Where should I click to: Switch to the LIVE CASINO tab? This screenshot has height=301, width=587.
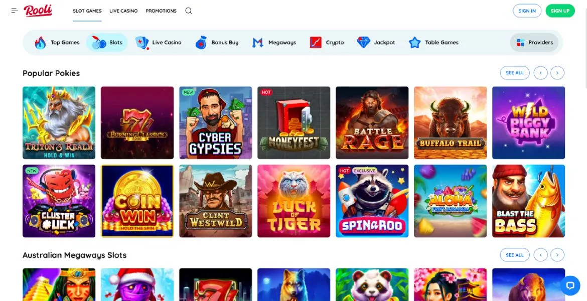(x=124, y=11)
